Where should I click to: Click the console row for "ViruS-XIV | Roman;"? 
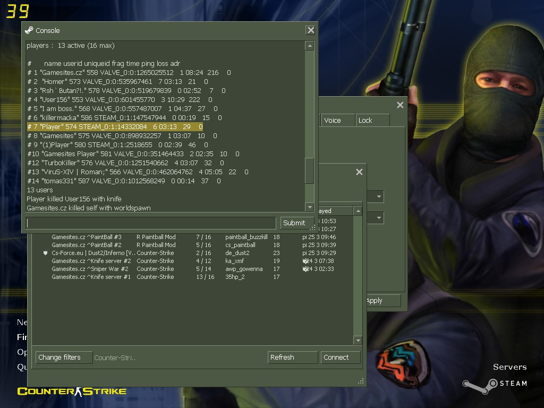138,172
